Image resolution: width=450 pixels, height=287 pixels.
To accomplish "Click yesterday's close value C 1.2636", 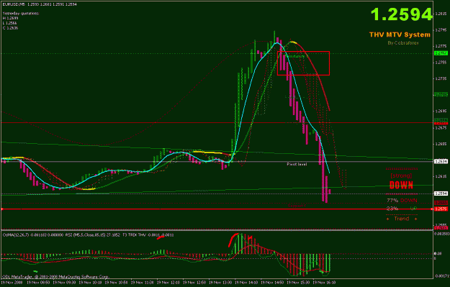I will click(x=10, y=28).
